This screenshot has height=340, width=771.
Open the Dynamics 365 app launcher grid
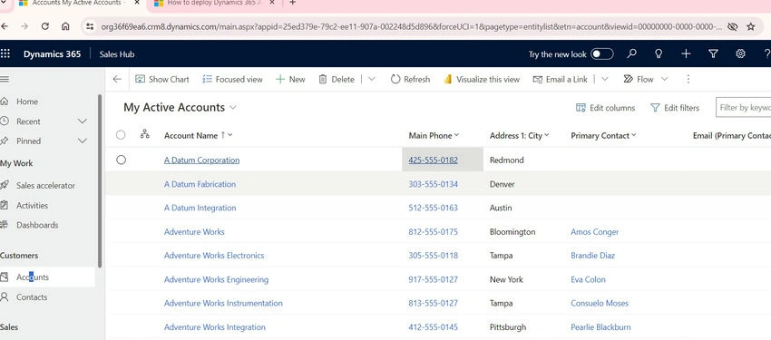click(x=5, y=53)
